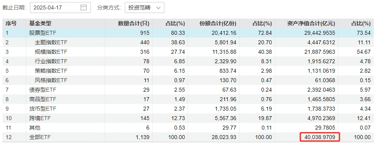Image resolution: width=375 pixels, height=143 pixels.
Task: Click the 2025-04-17 date input
Action: pos(60,8)
